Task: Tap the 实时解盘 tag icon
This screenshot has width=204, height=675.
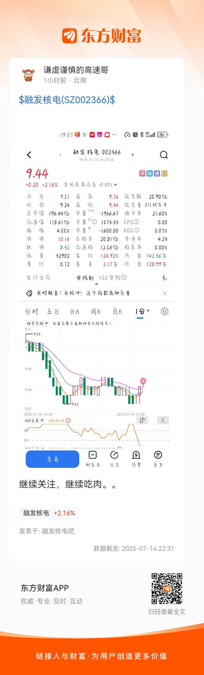Action: (x=29, y=293)
